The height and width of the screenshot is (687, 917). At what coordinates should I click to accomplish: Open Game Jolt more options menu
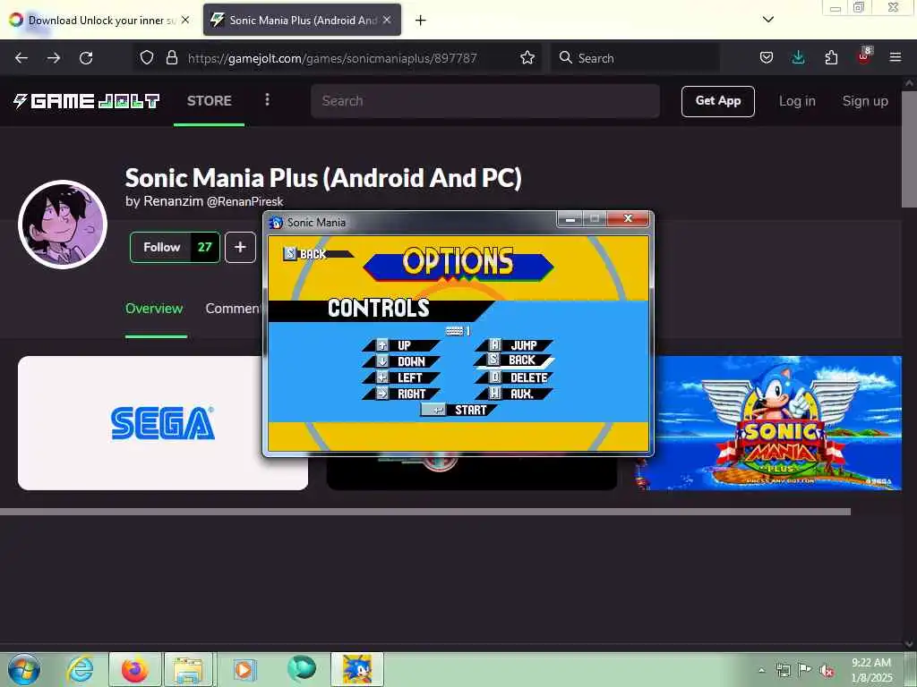click(x=267, y=100)
